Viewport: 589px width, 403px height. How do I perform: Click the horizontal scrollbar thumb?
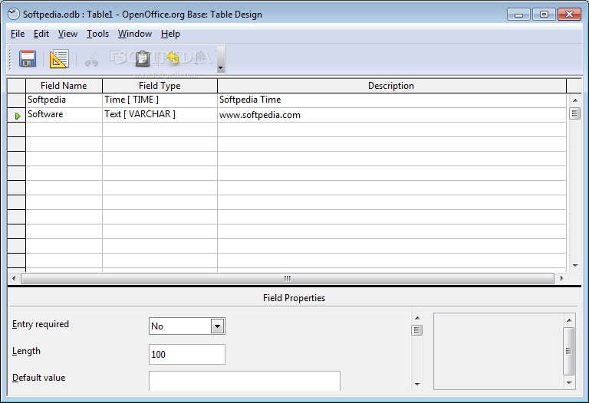pyautogui.click(x=288, y=278)
